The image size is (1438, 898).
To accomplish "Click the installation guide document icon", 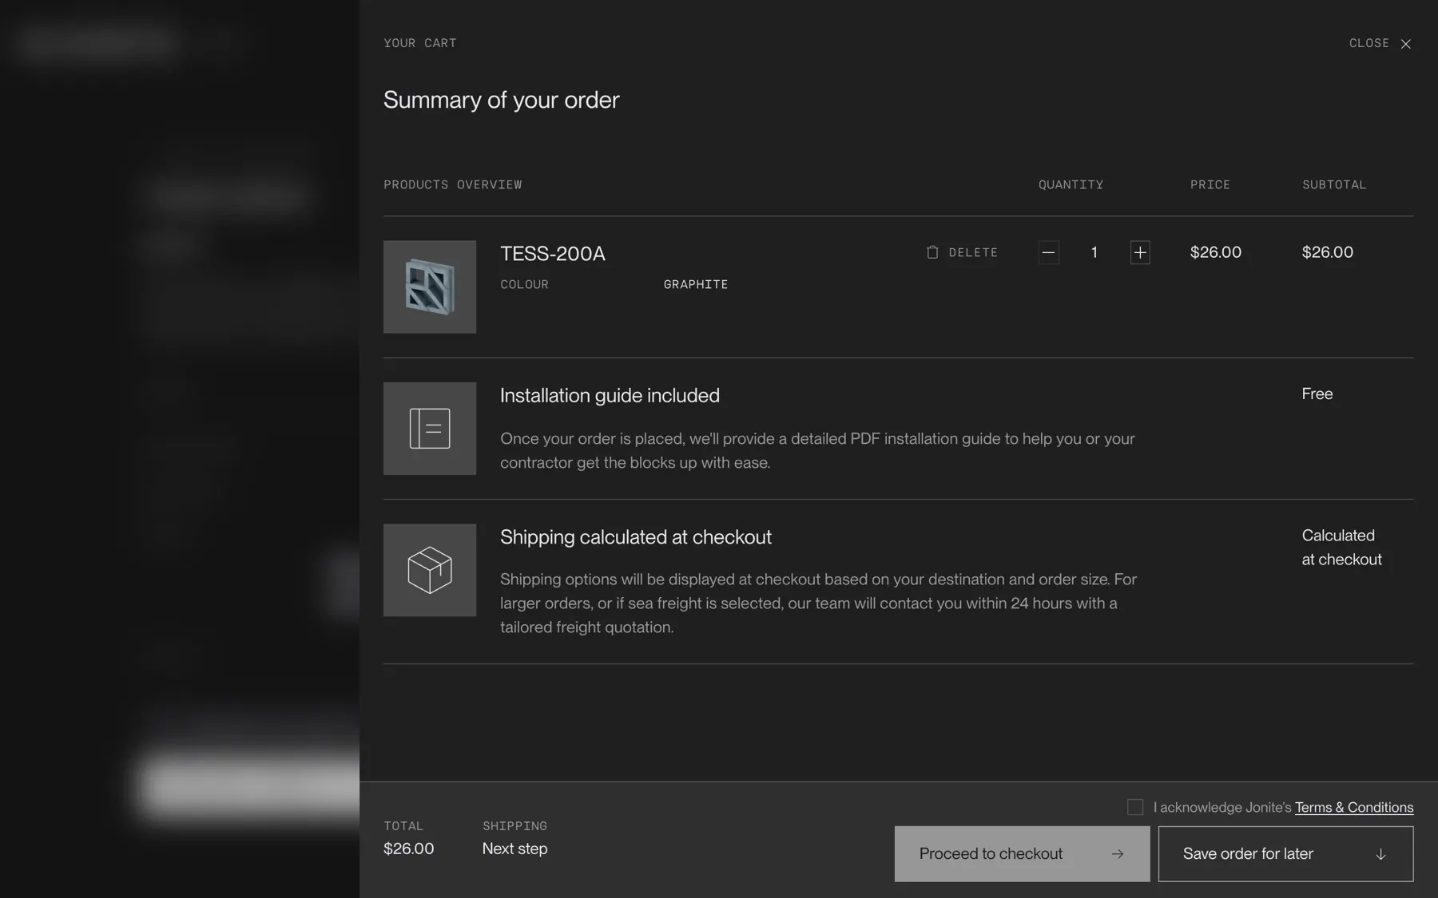I will tap(430, 429).
